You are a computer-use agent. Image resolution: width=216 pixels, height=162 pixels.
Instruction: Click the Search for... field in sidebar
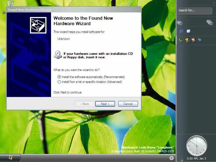pos(195,11)
